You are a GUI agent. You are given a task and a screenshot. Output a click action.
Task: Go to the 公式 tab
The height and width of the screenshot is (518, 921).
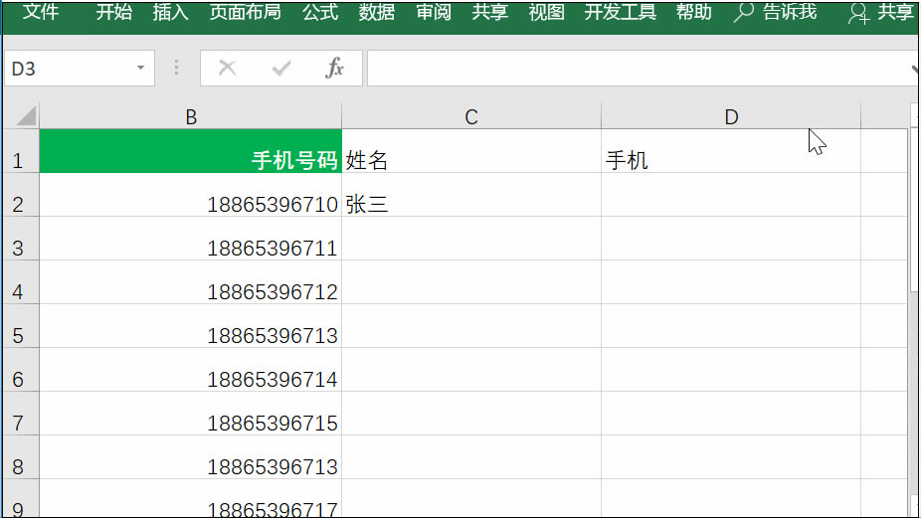[320, 12]
